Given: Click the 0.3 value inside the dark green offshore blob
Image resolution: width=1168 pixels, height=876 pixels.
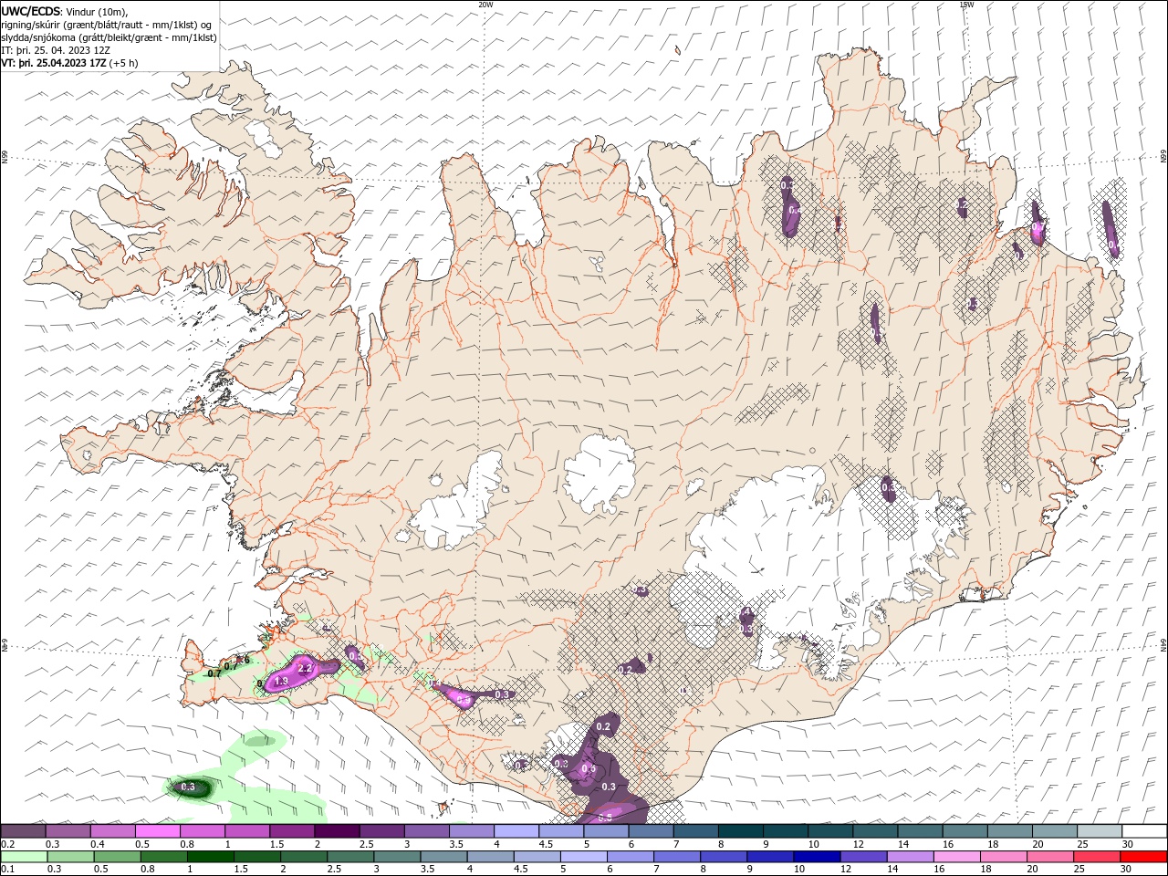Looking at the screenshot, I should click(x=188, y=787).
